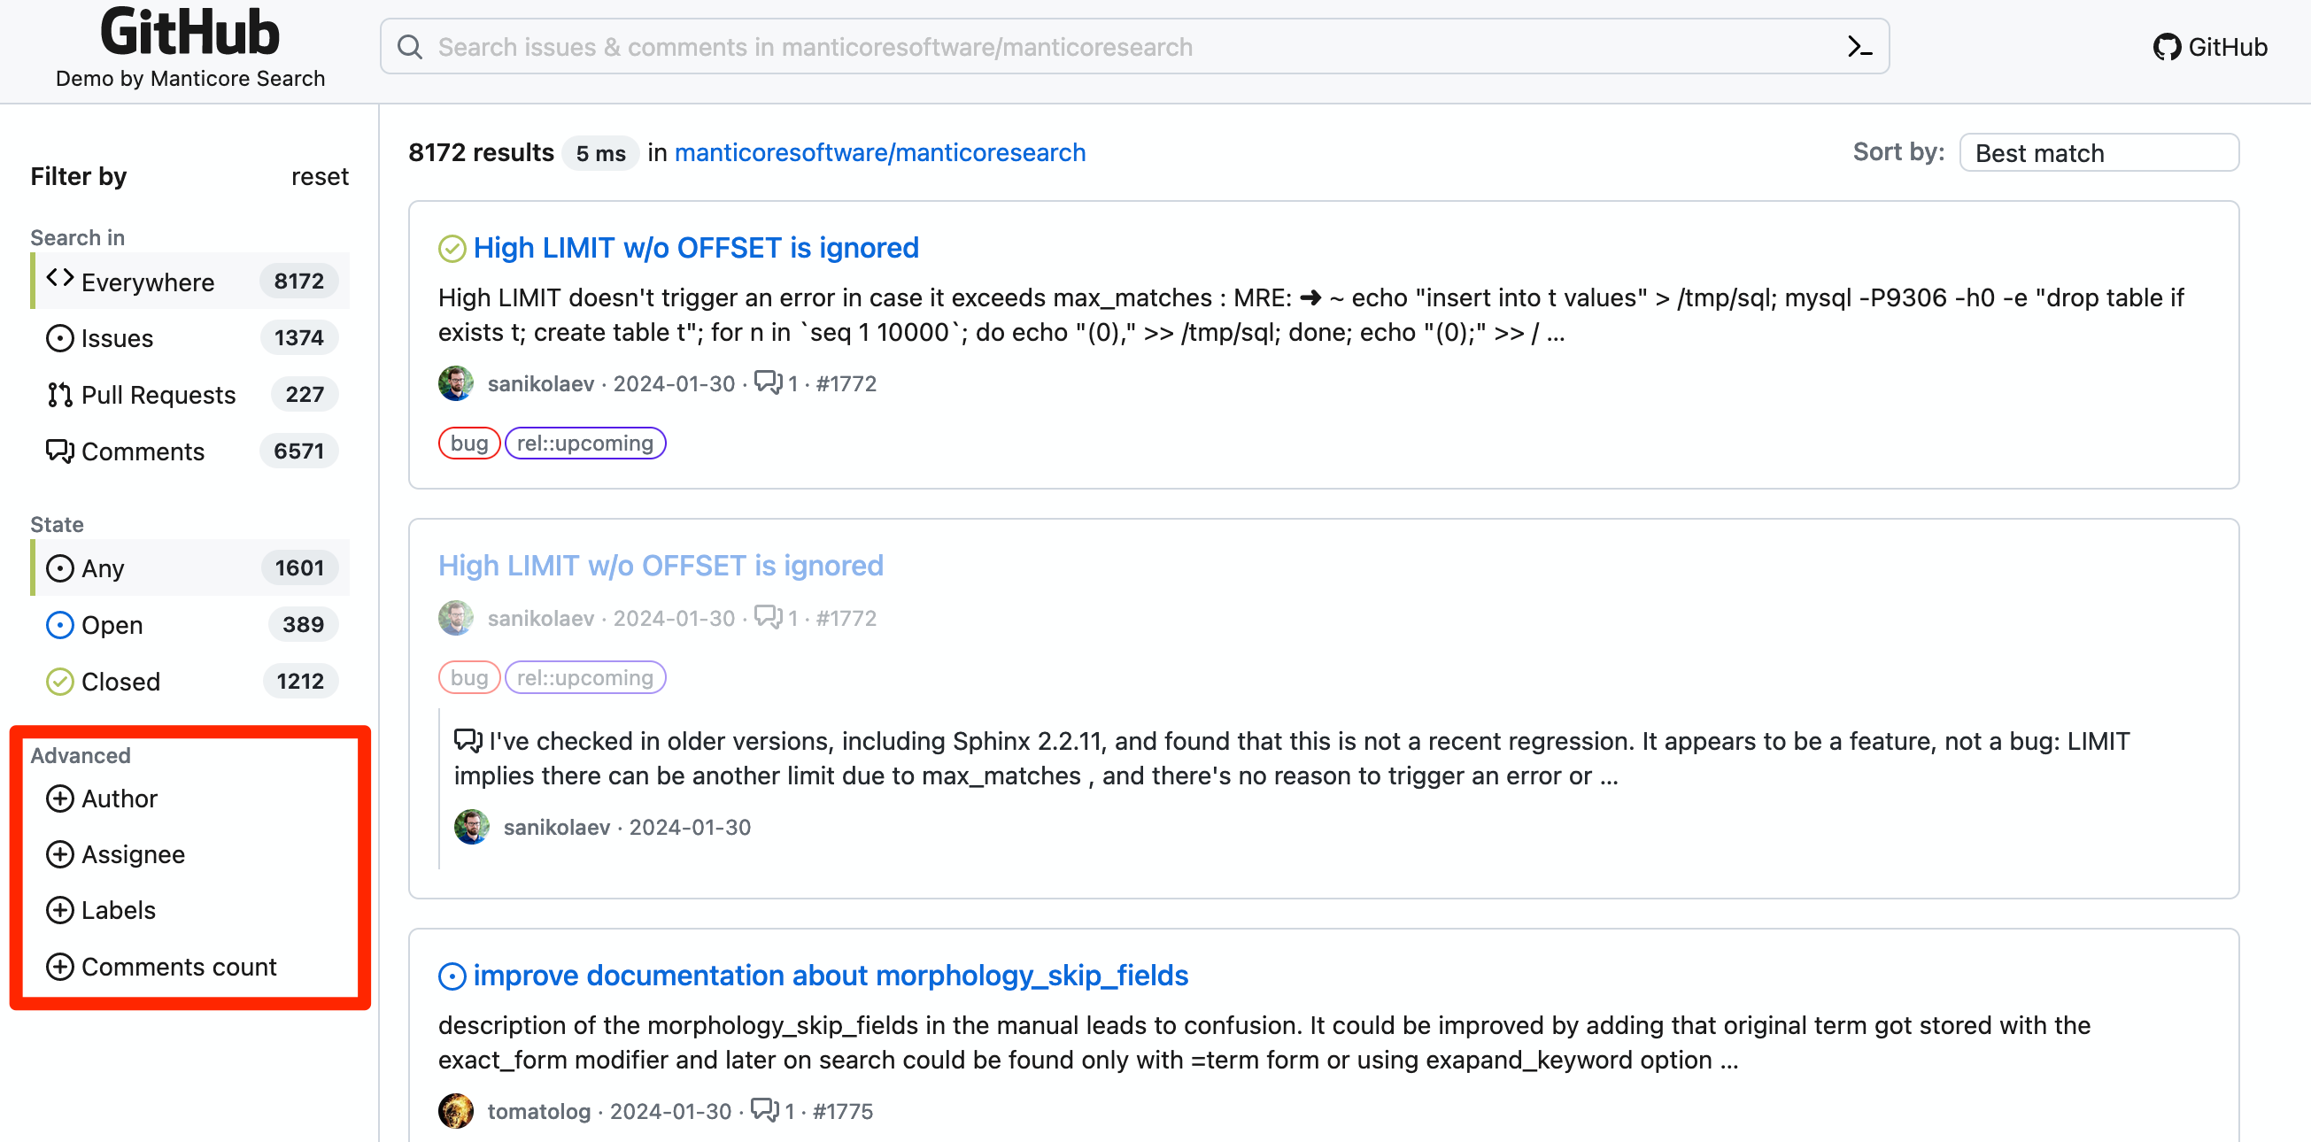The width and height of the screenshot is (2311, 1142).
Task: Click the "5 ms" query time badge
Action: point(601,153)
